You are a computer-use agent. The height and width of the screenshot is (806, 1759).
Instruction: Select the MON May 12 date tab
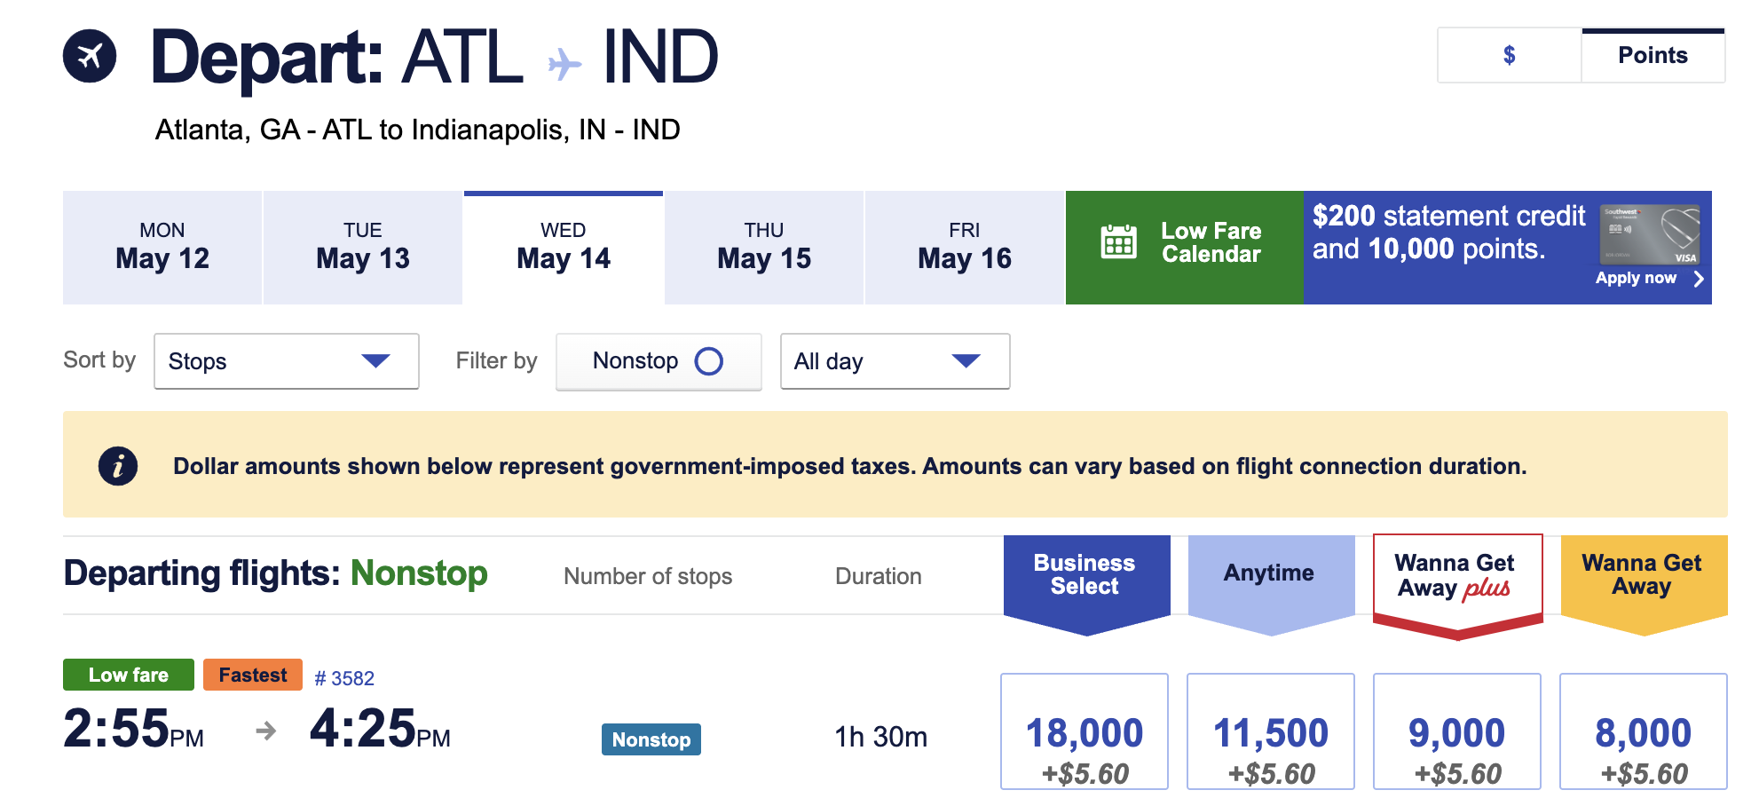(162, 248)
